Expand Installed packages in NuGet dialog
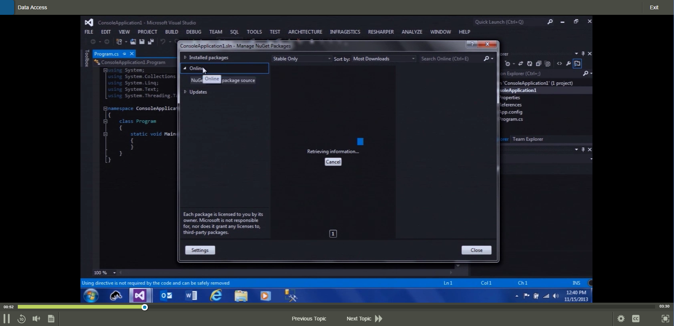Viewport: 674px width, 326px height. 185,57
